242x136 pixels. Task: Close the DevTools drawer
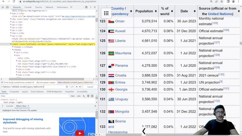(95, 106)
